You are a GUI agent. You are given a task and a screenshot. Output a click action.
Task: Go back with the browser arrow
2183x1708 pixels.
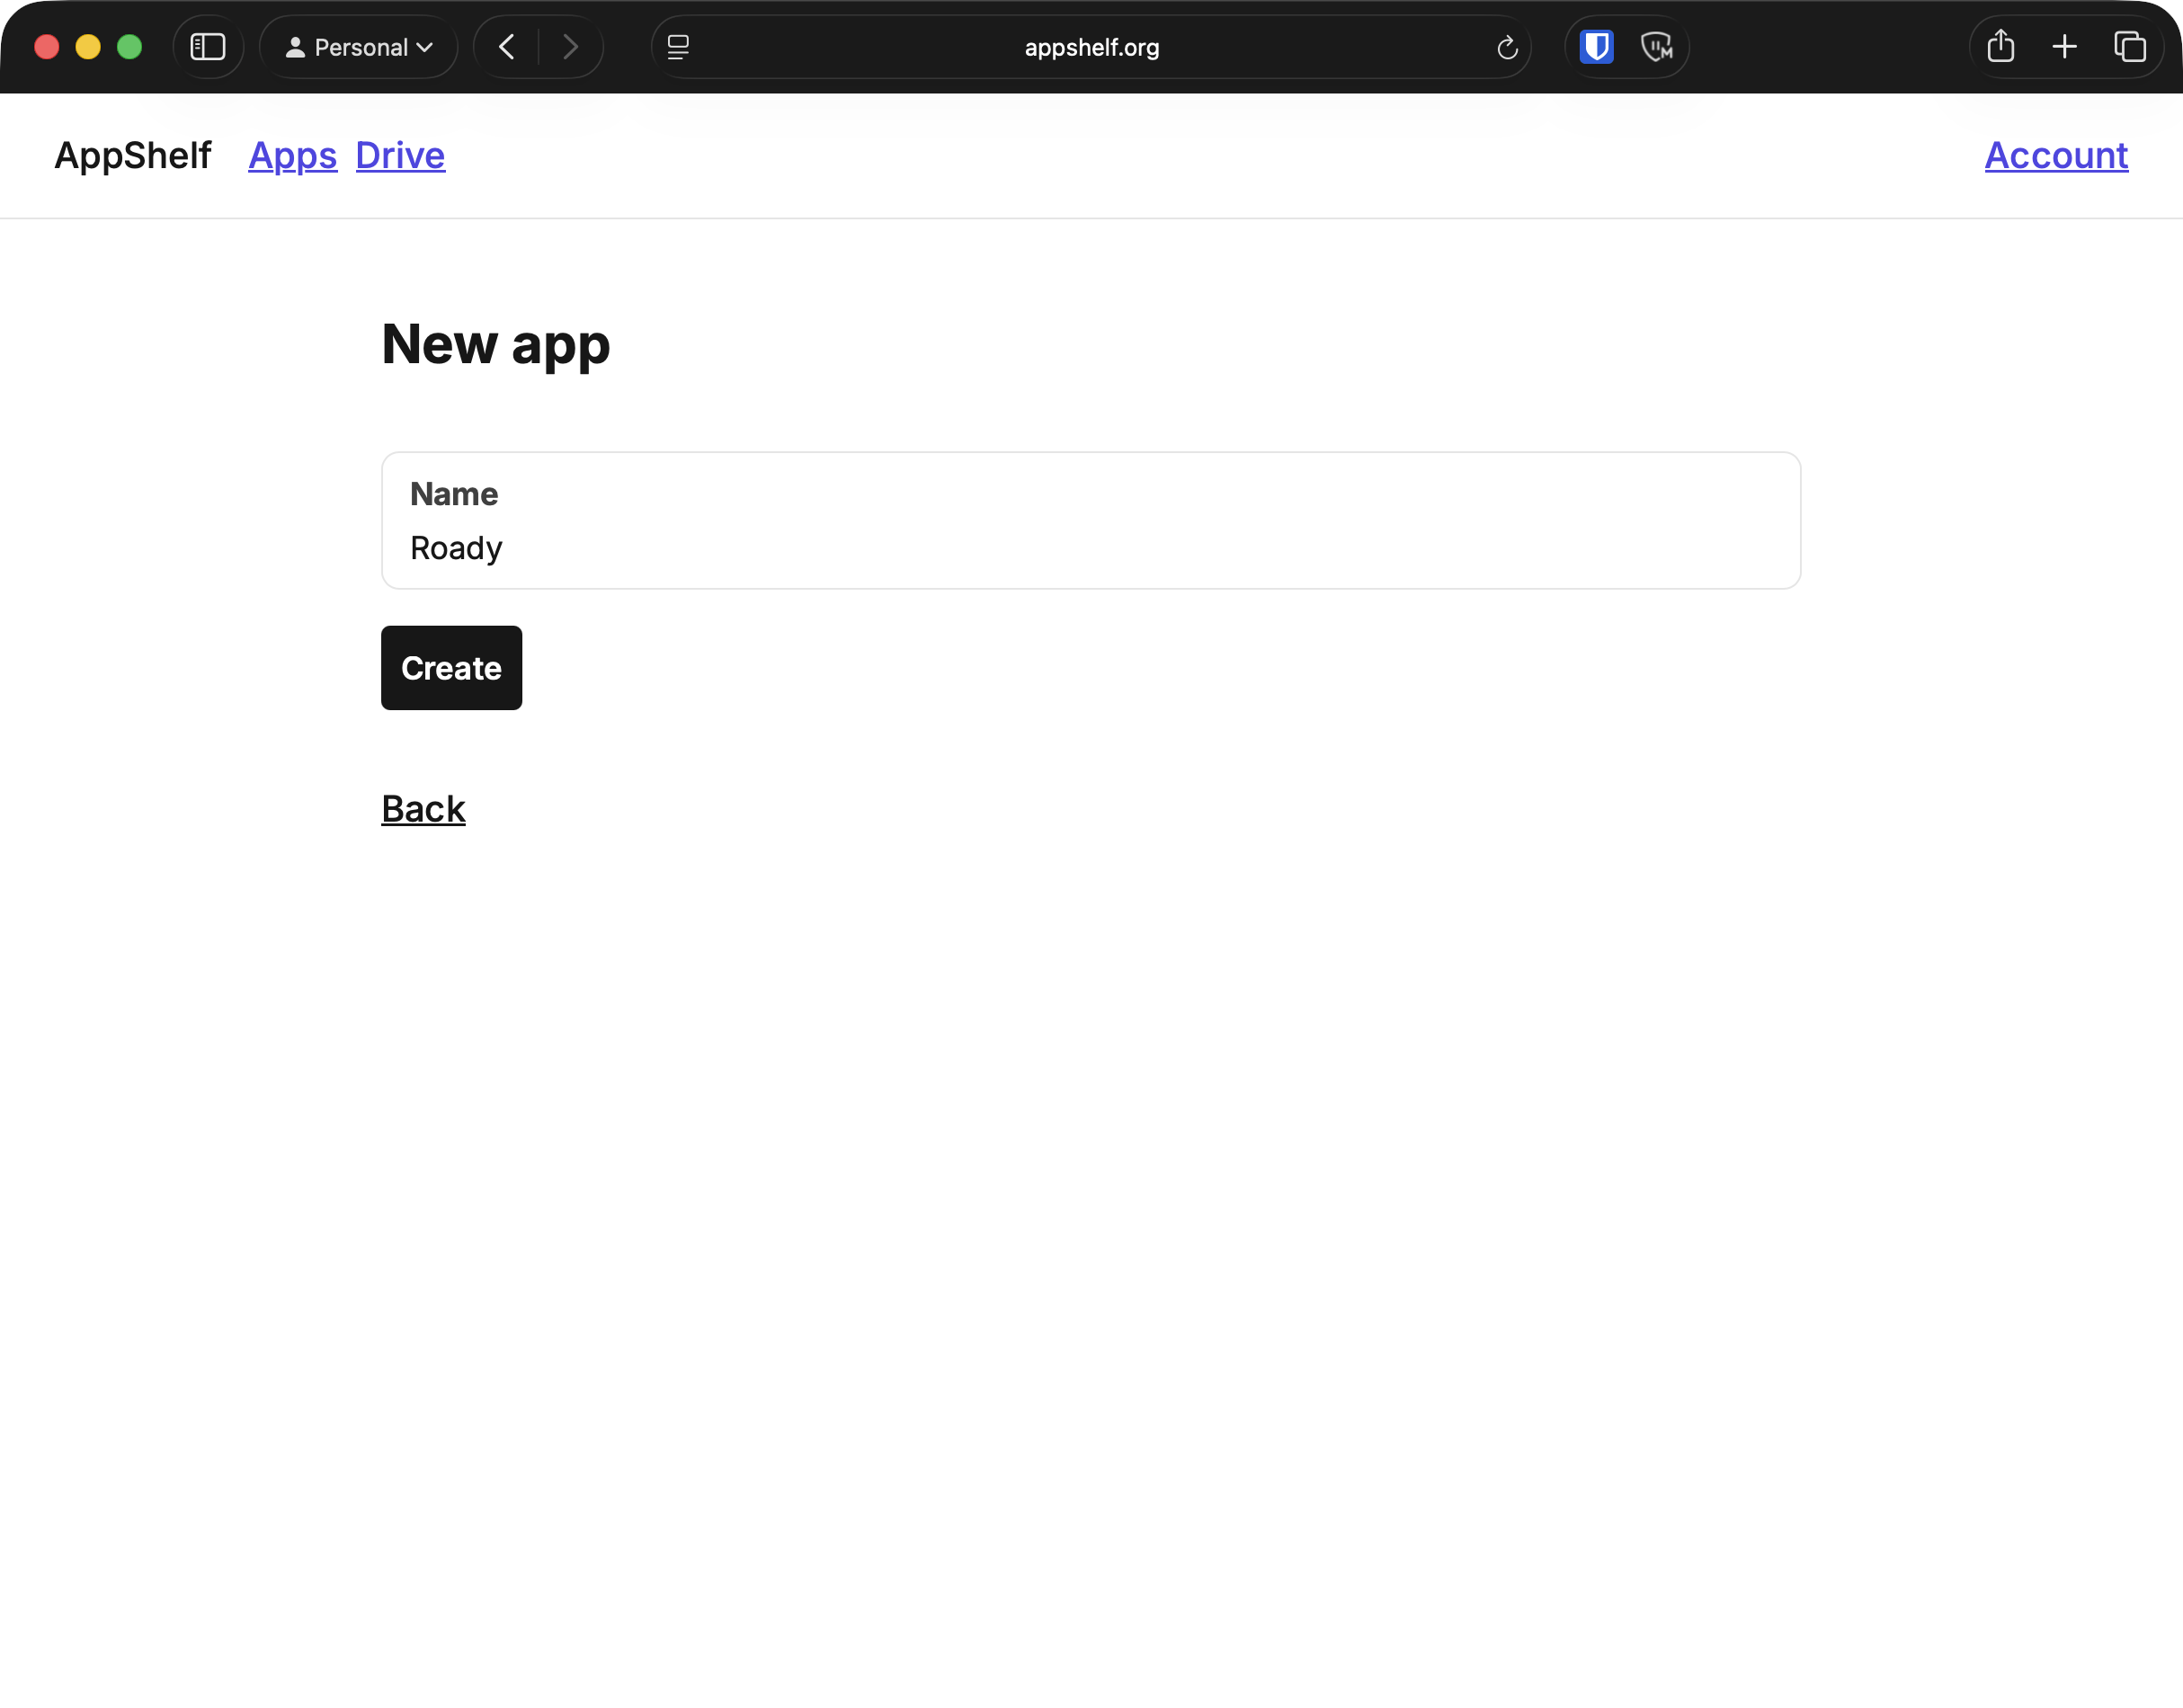507,47
